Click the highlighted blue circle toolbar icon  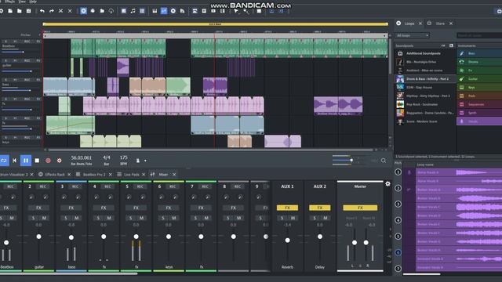(83, 11)
